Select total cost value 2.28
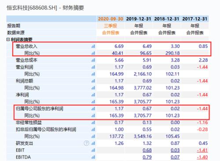The height and width of the screenshot is (161, 220). [x=203, y=60]
